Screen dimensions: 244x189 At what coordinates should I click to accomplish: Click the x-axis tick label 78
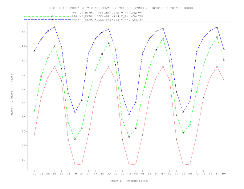pyautogui.click(x=210, y=174)
